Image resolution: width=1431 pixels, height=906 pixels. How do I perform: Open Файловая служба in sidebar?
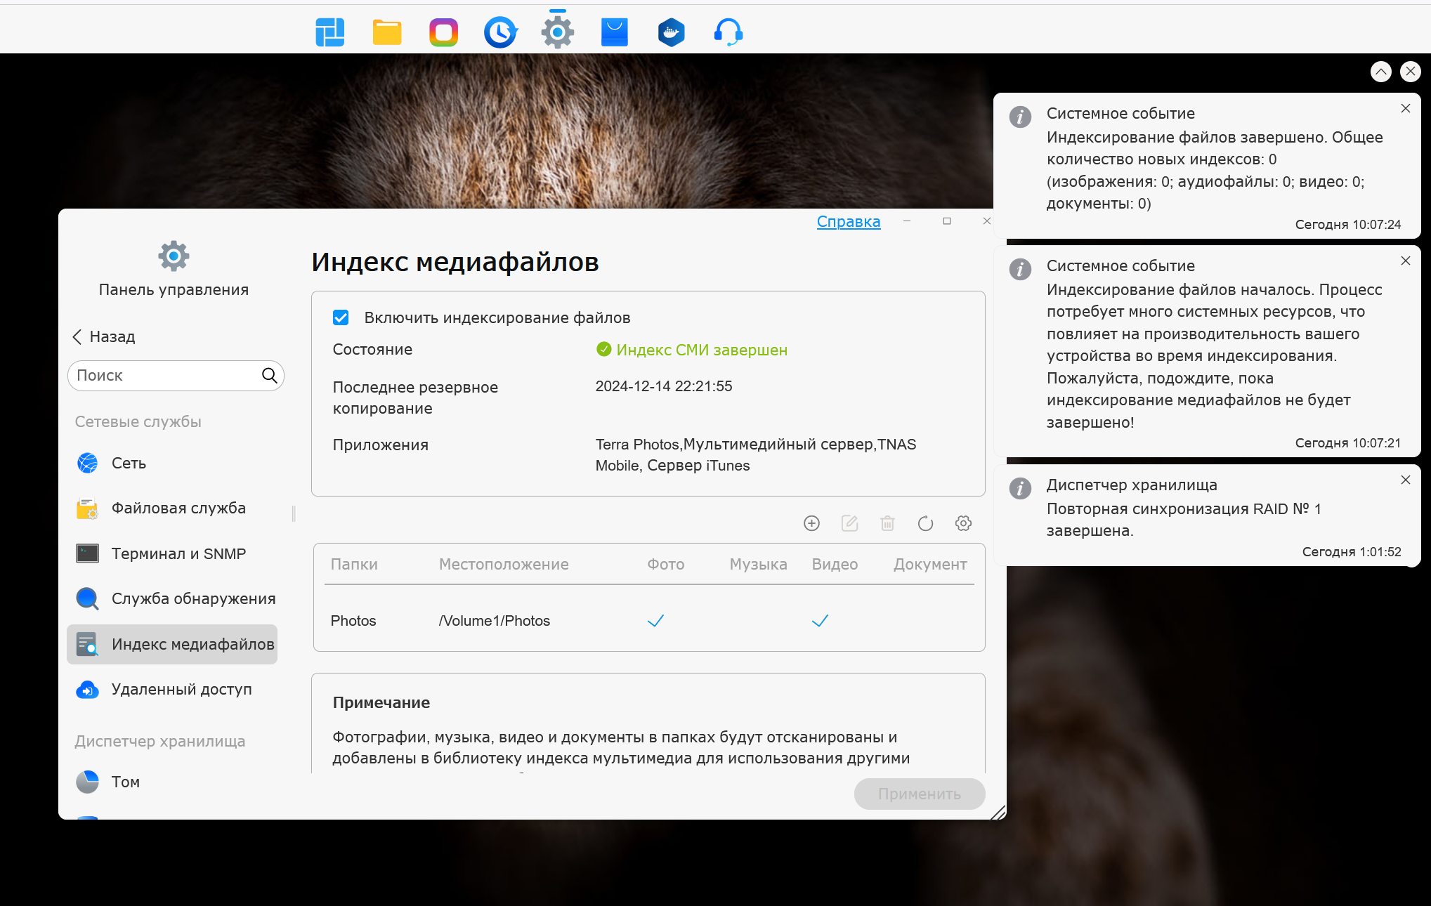[x=178, y=508]
